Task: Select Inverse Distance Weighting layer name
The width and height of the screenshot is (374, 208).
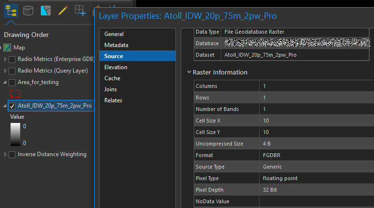Action: pyautogui.click(x=52, y=154)
